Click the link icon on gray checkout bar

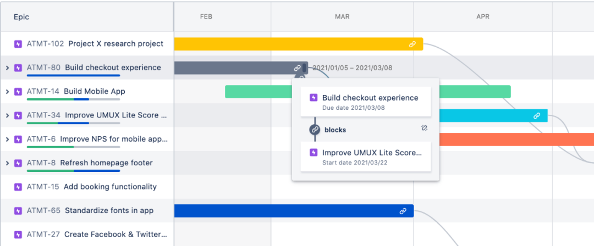[x=298, y=68]
